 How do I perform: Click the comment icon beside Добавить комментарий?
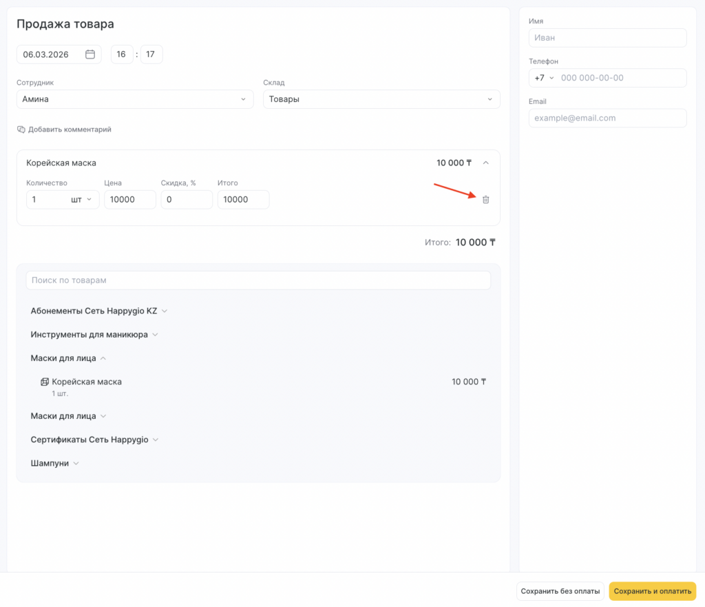[x=21, y=130]
